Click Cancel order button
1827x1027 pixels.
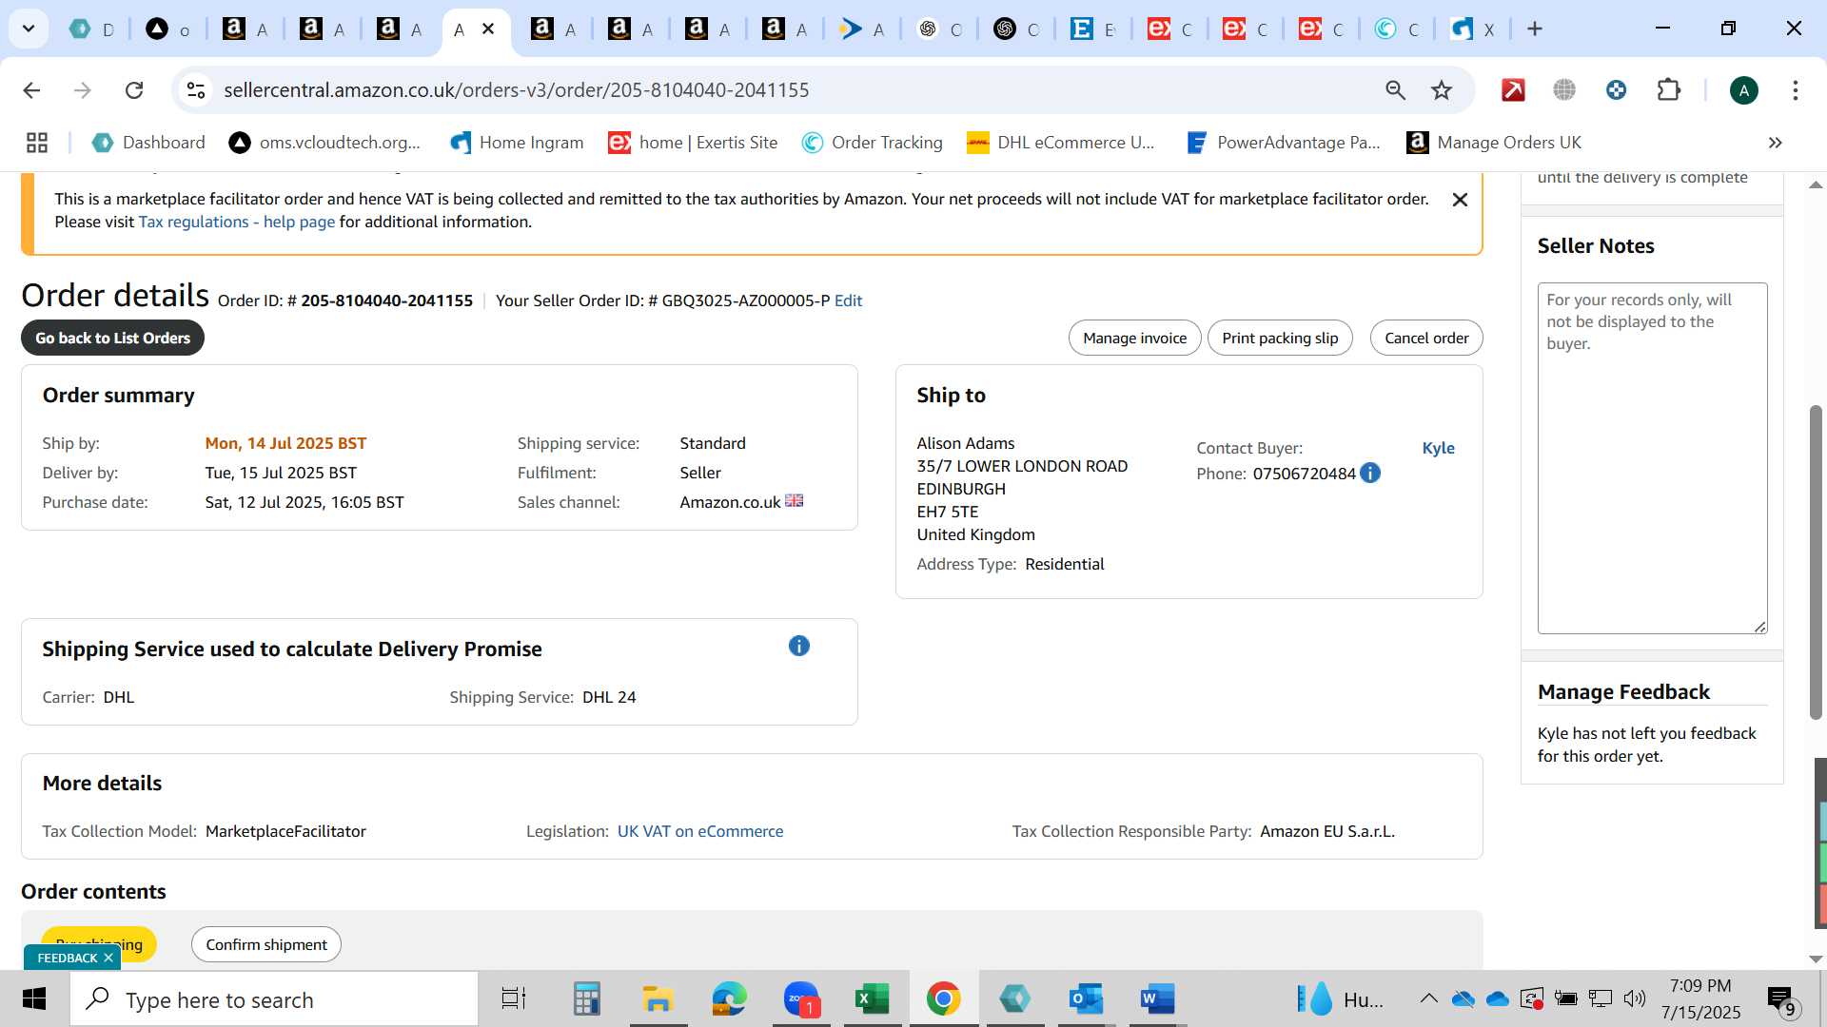pos(1426,338)
